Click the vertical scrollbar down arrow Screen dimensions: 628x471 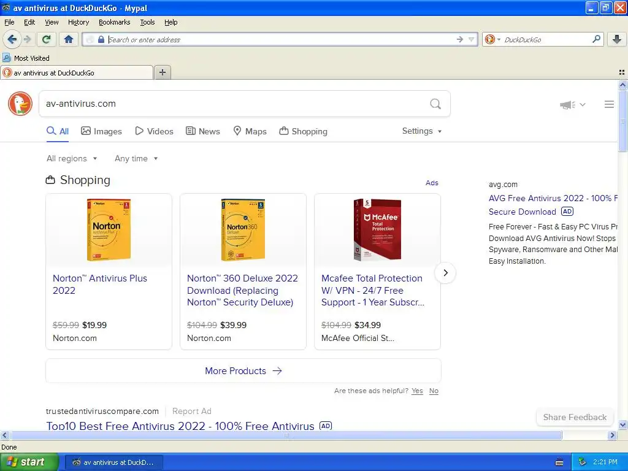[622, 424]
